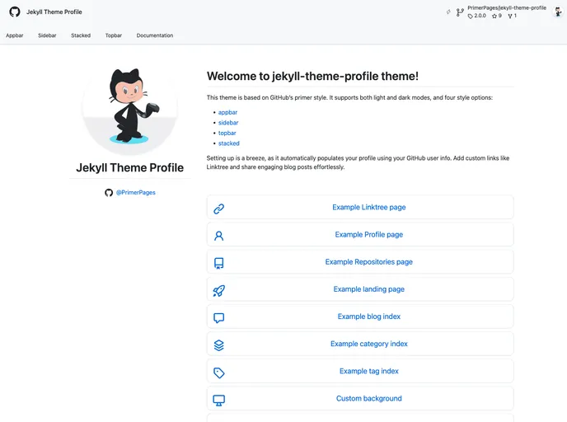Click the chain link icon
567x422 pixels.
click(x=218, y=209)
